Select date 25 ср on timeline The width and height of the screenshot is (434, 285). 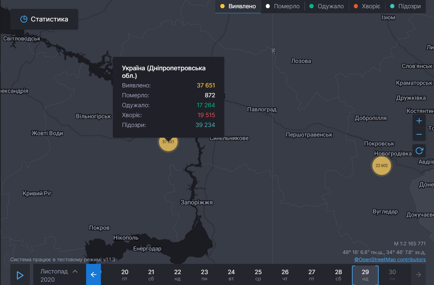tap(258, 275)
